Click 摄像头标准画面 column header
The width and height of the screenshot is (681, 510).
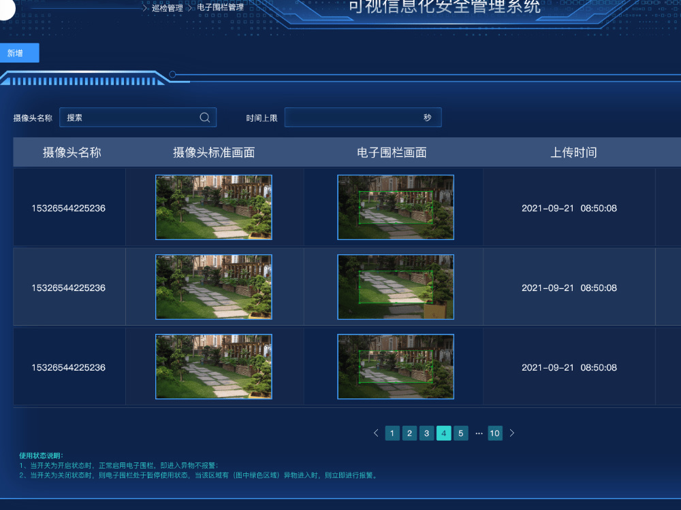tap(214, 152)
